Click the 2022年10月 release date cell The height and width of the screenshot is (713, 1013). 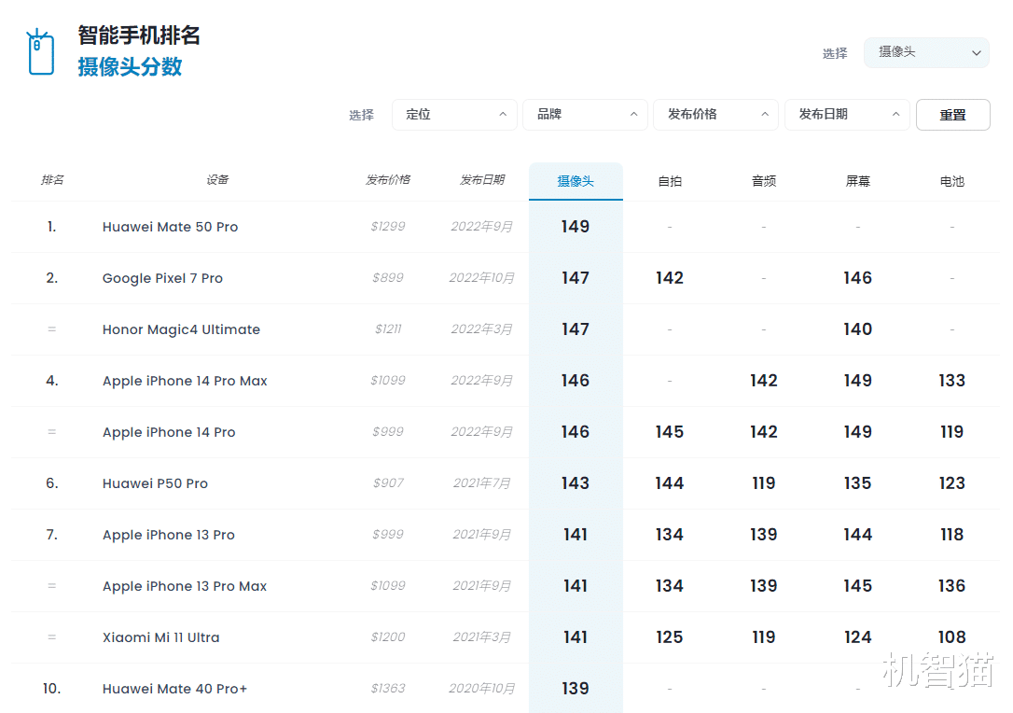tap(482, 278)
